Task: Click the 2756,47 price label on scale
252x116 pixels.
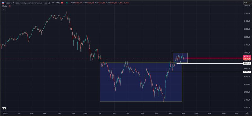Action: point(247,72)
